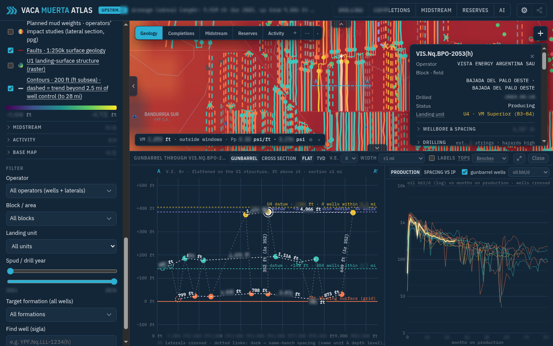Open the Block / area dropdown
Image resolution: width=553 pixels, height=346 pixels.
pyautogui.click(x=61, y=218)
